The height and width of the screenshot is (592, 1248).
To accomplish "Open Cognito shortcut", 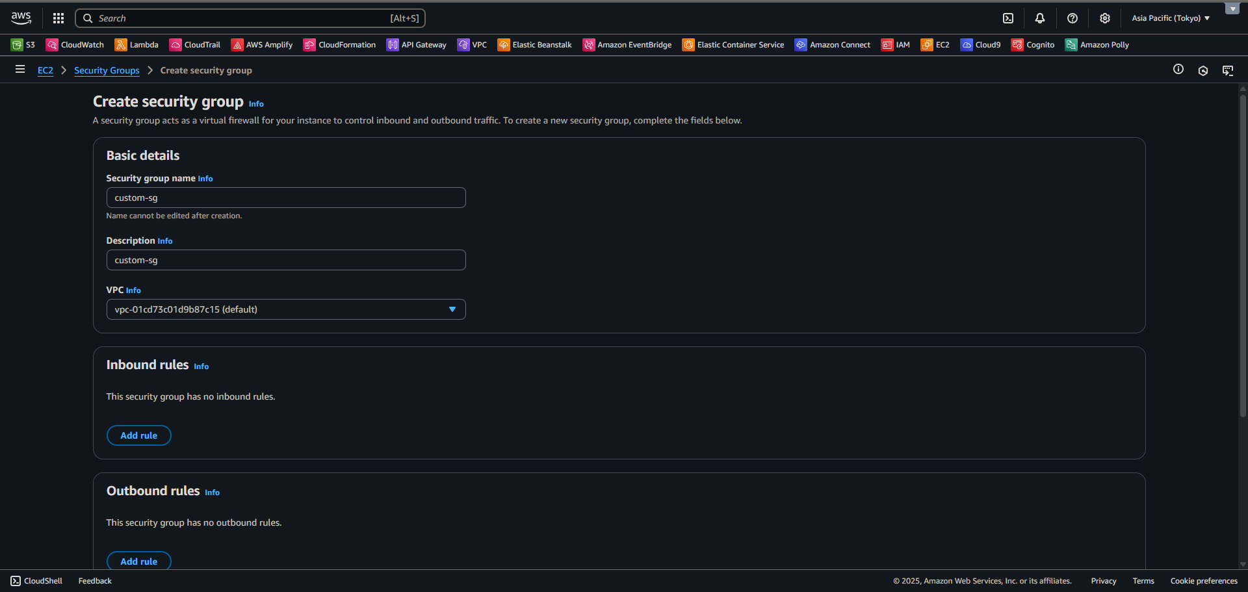I will (1033, 45).
